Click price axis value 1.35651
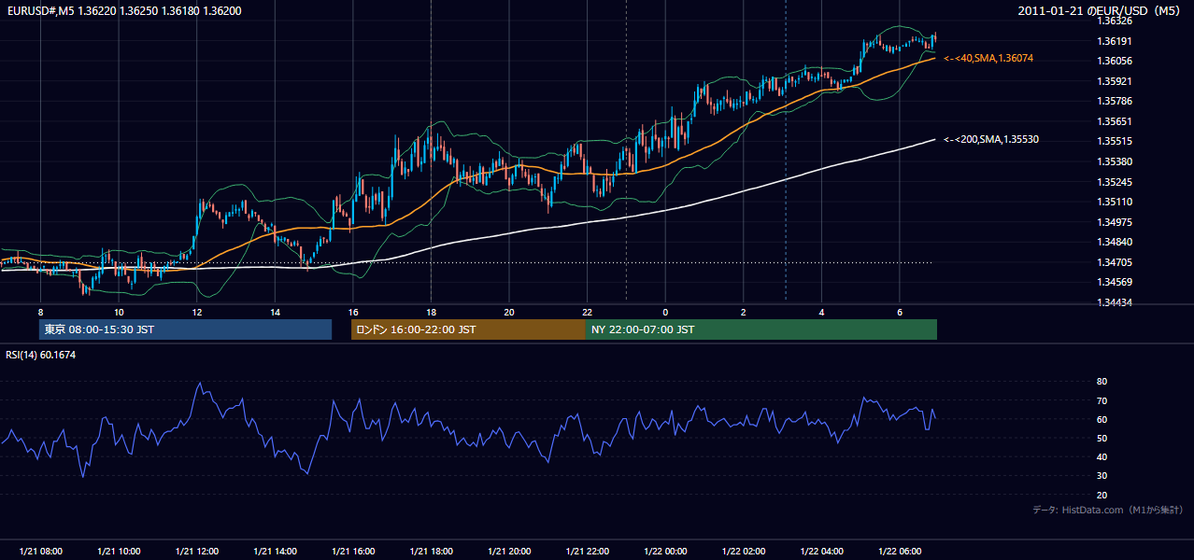Image resolution: width=1194 pixels, height=560 pixels. click(1114, 121)
